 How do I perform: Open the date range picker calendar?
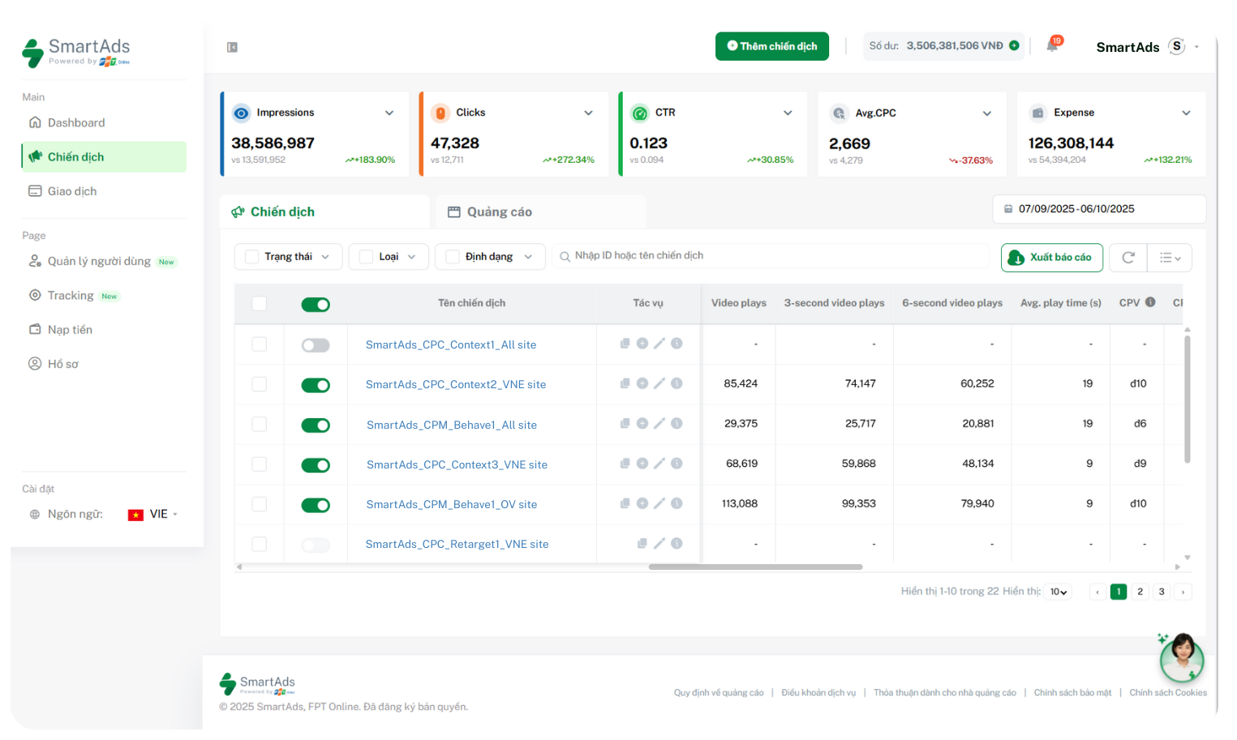click(x=1098, y=208)
